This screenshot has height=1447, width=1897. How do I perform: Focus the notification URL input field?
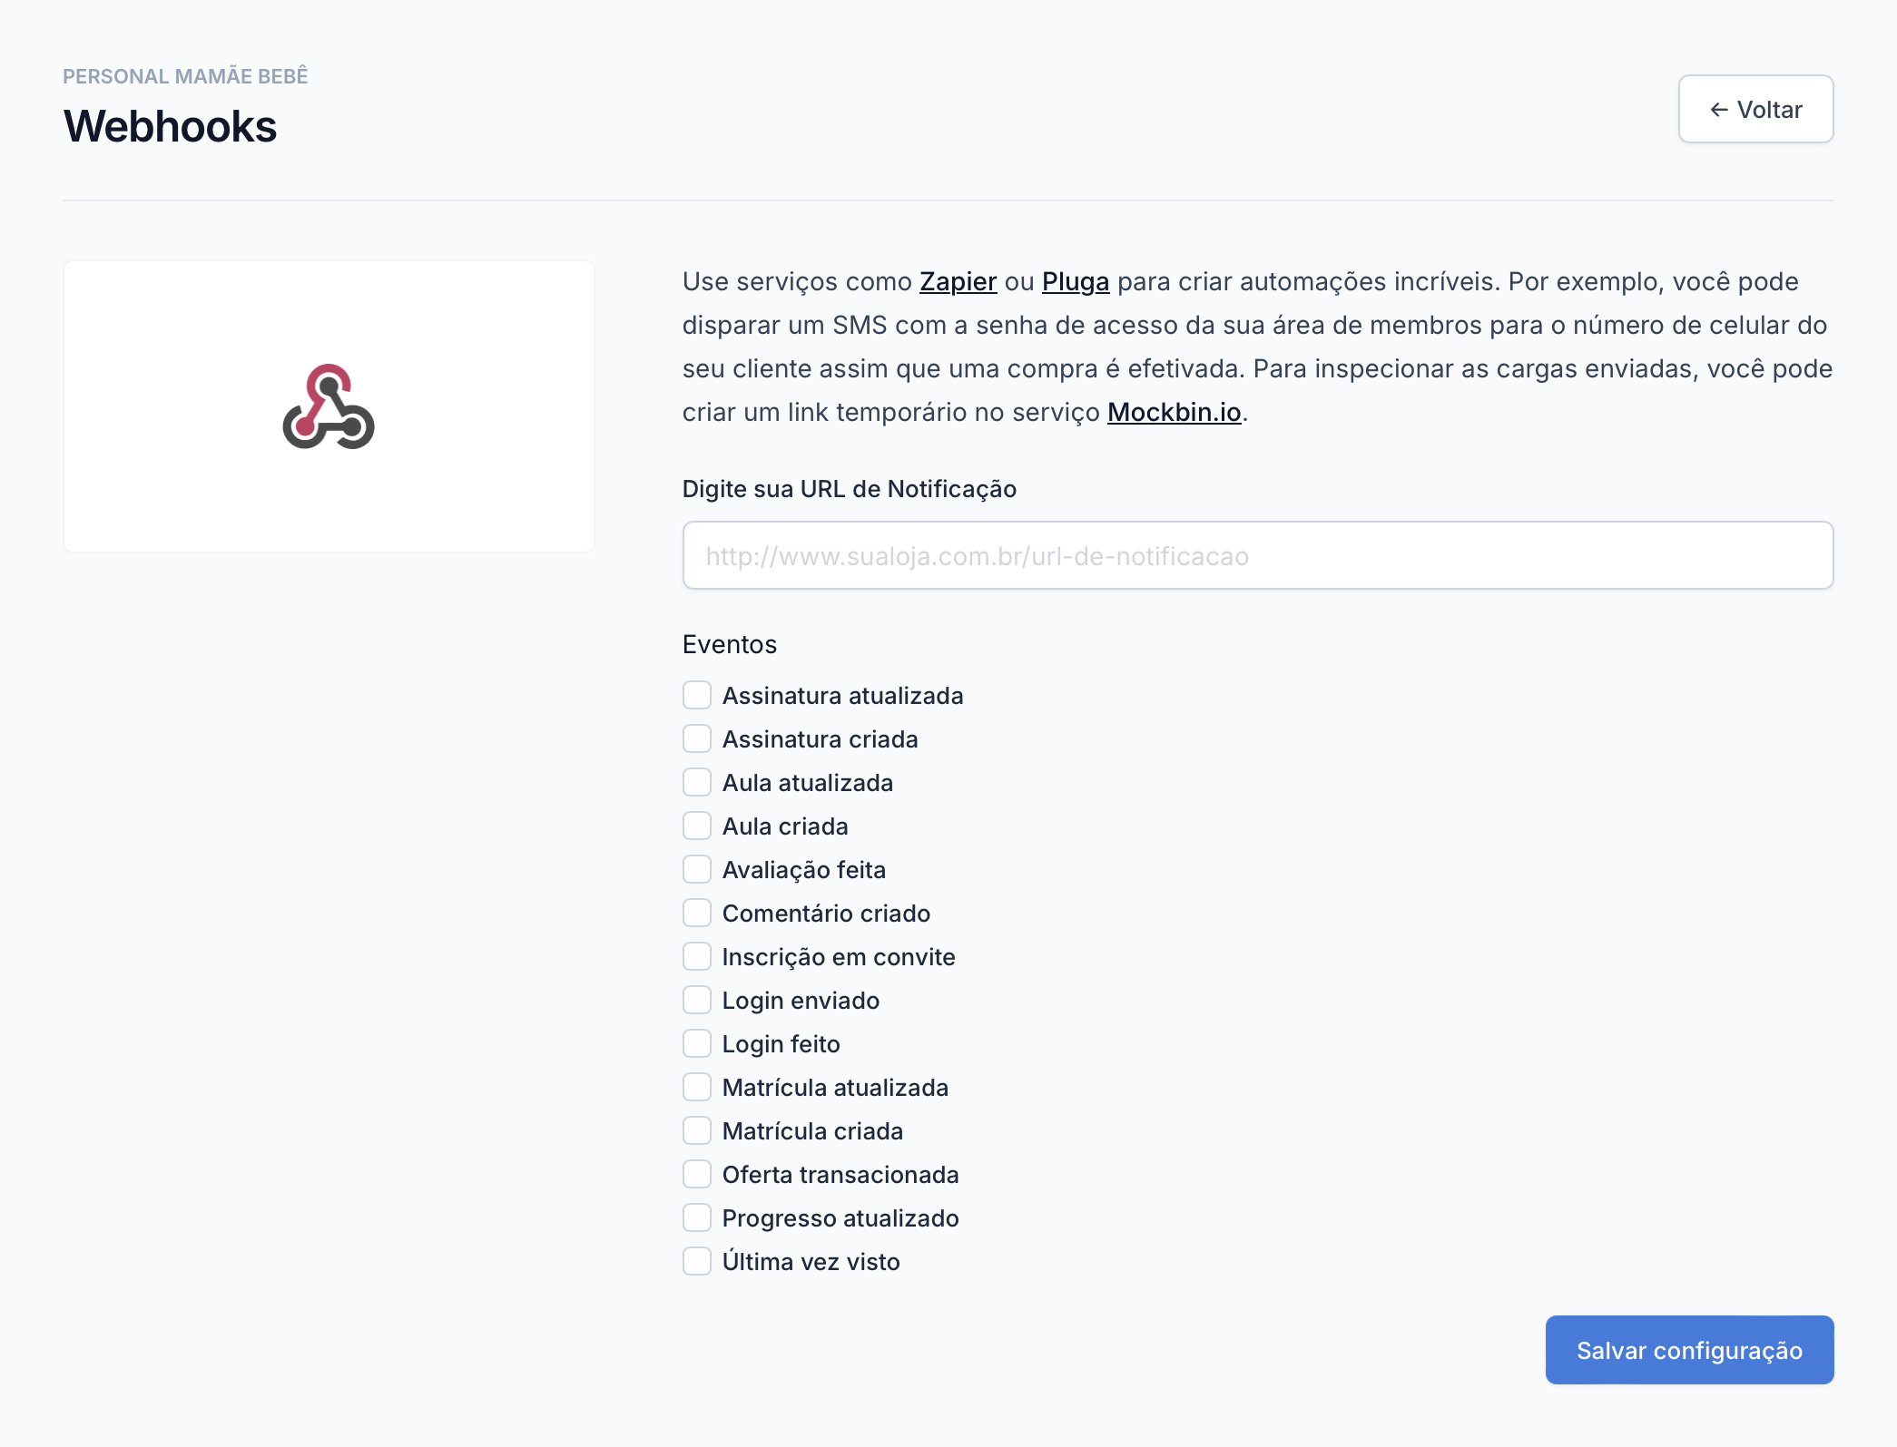(x=1257, y=556)
